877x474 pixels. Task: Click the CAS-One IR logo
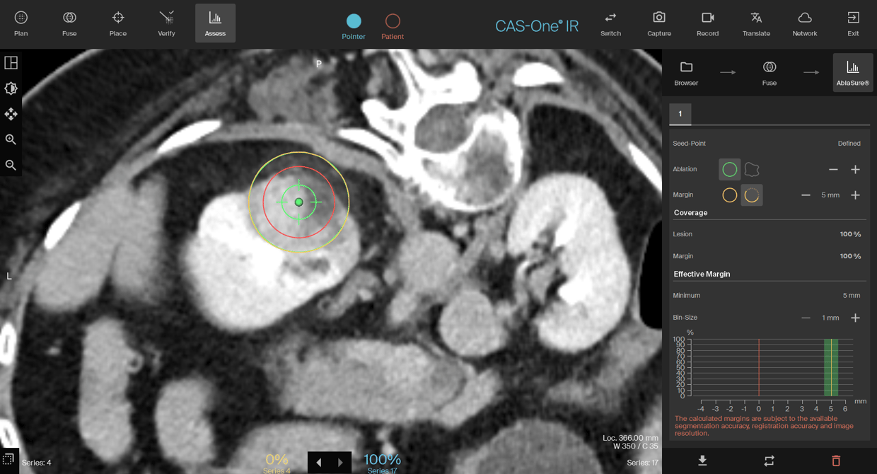[x=537, y=26]
